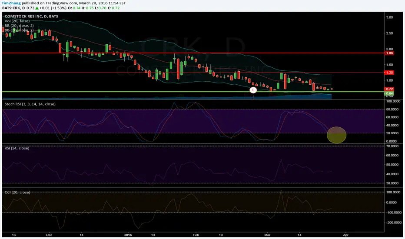Click the 80.0000 level on Stoch RSI axis
Viewport: 405px width, 239px height.
392,110
